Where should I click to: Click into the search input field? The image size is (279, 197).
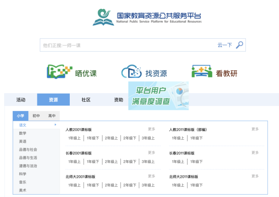click(126, 45)
